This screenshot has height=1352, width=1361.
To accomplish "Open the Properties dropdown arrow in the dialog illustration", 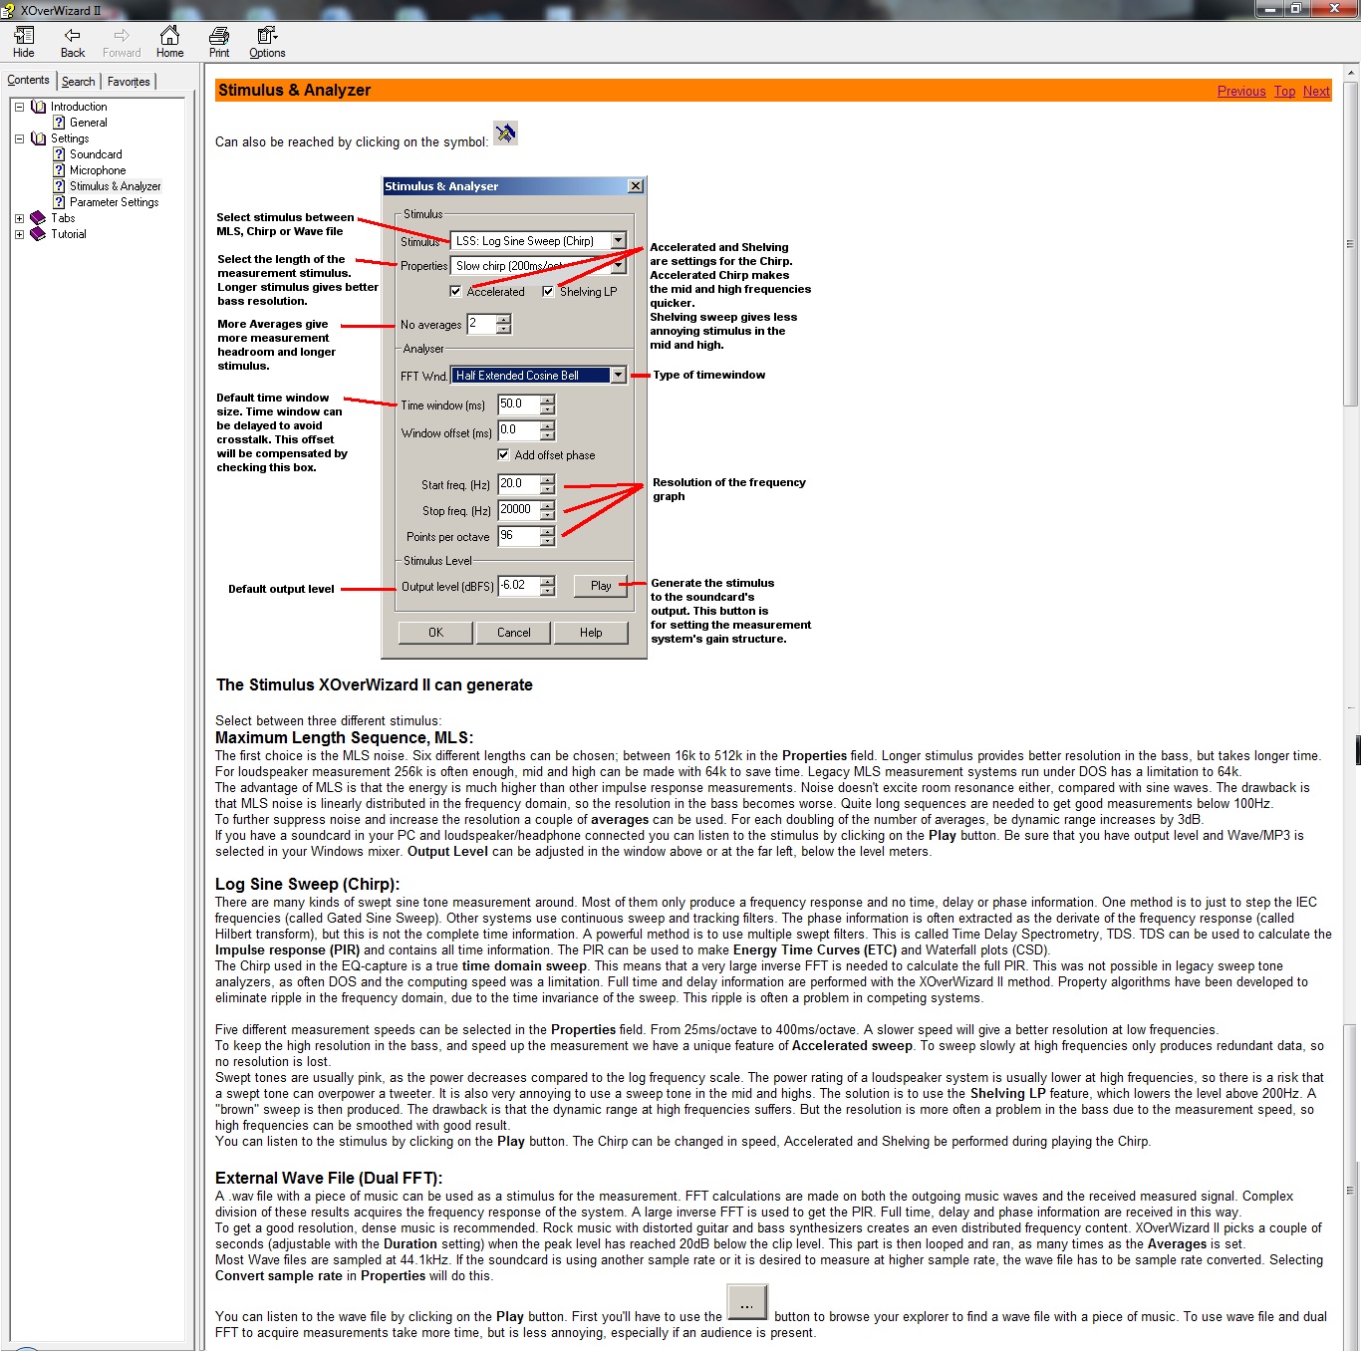I will click(618, 266).
